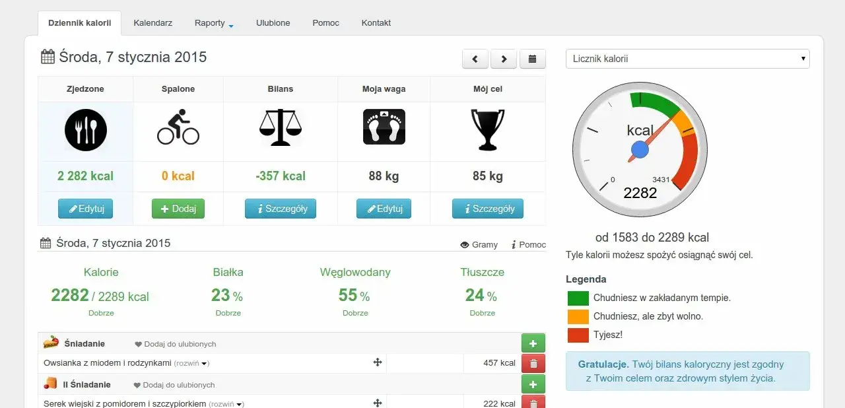Click Szczegóły button under Bilans

pos(280,209)
